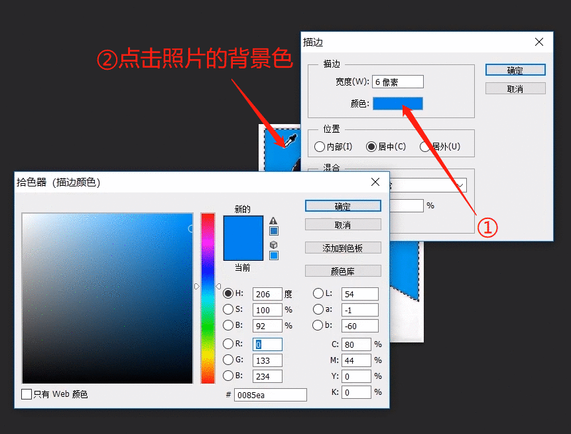Click the swatch below the gamut warning triangle
This screenshot has height=434, width=571.
[x=274, y=231]
